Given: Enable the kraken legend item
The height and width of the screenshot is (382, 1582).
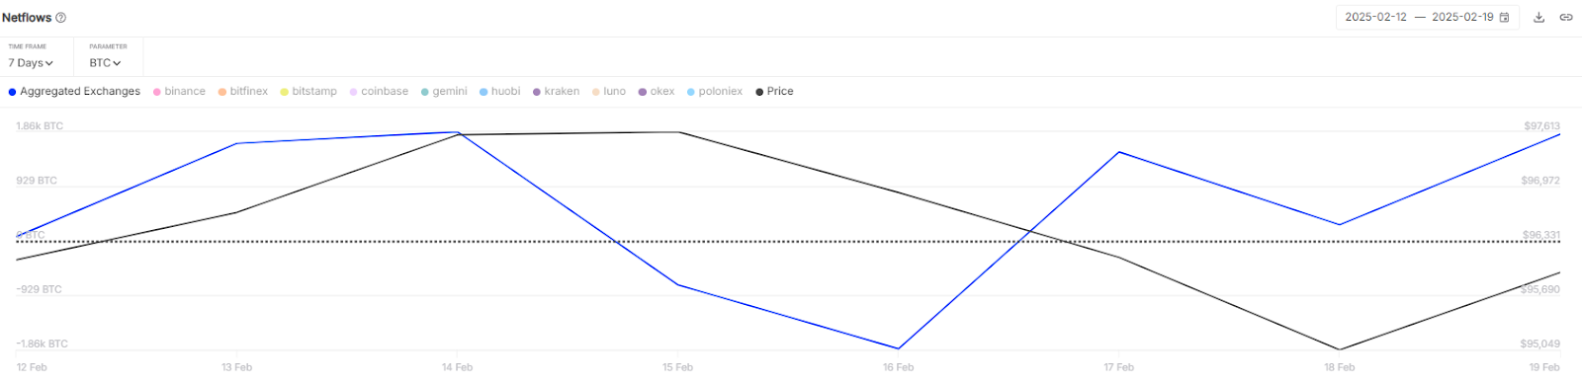Looking at the screenshot, I should 556,91.
